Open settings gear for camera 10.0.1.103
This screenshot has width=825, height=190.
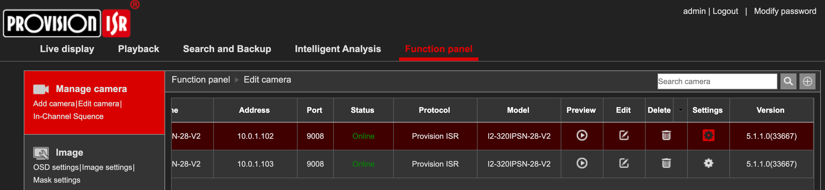[708, 163]
